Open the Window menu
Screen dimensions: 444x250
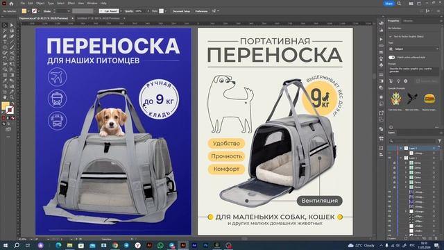pyautogui.click(x=92, y=3)
